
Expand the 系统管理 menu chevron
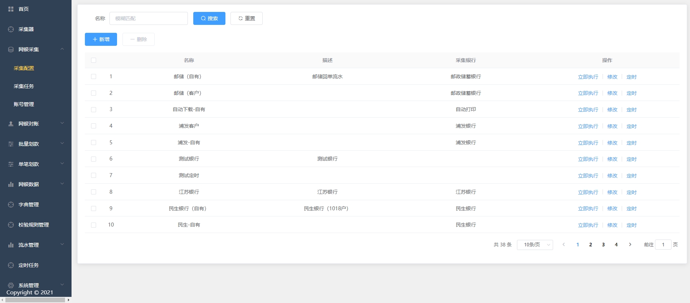pyautogui.click(x=62, y=285)
